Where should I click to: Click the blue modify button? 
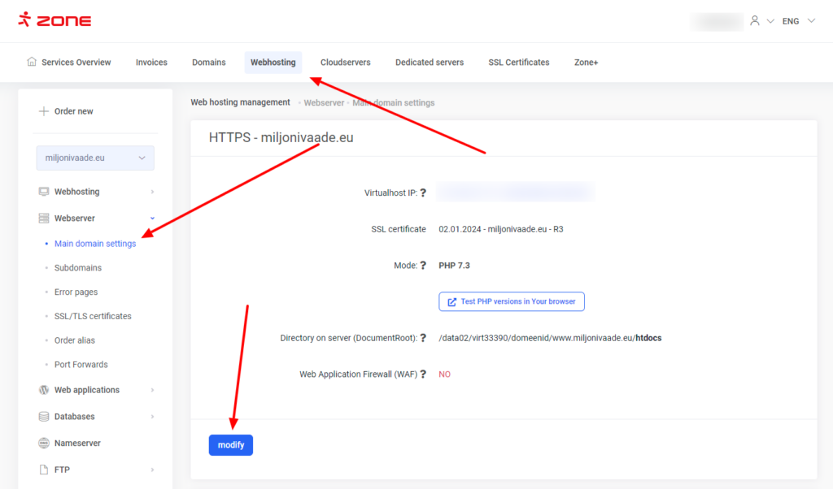click(230, 445)
